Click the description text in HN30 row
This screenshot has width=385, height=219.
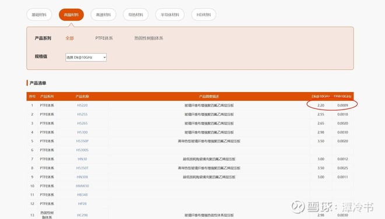click(x=209, y=159)
